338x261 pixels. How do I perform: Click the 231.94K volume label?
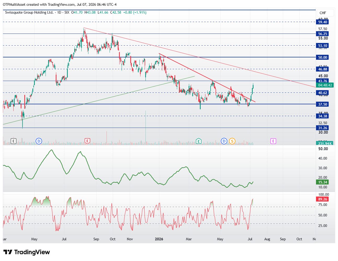pos(325,143)
